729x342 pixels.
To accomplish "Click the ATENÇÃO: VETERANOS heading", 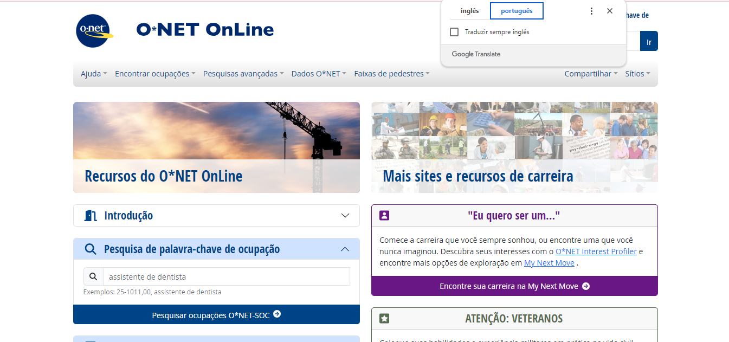I will pyautogui.click(x=514, y=318).
